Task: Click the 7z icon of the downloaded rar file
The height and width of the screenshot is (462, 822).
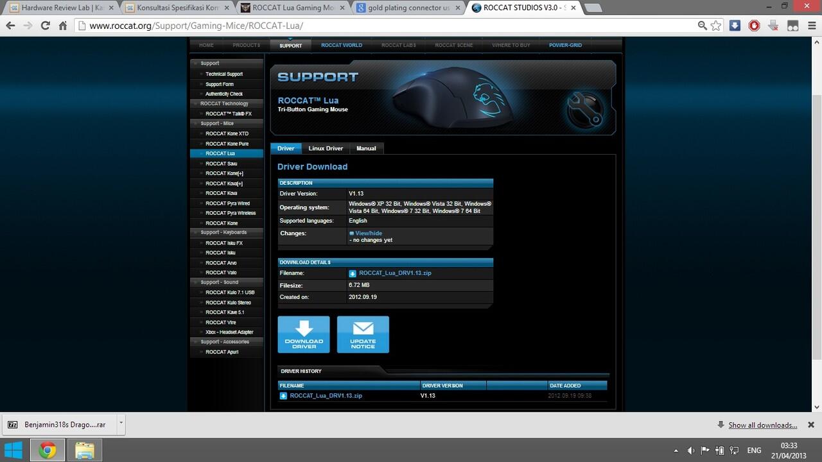Action: (x=13, y=425)
